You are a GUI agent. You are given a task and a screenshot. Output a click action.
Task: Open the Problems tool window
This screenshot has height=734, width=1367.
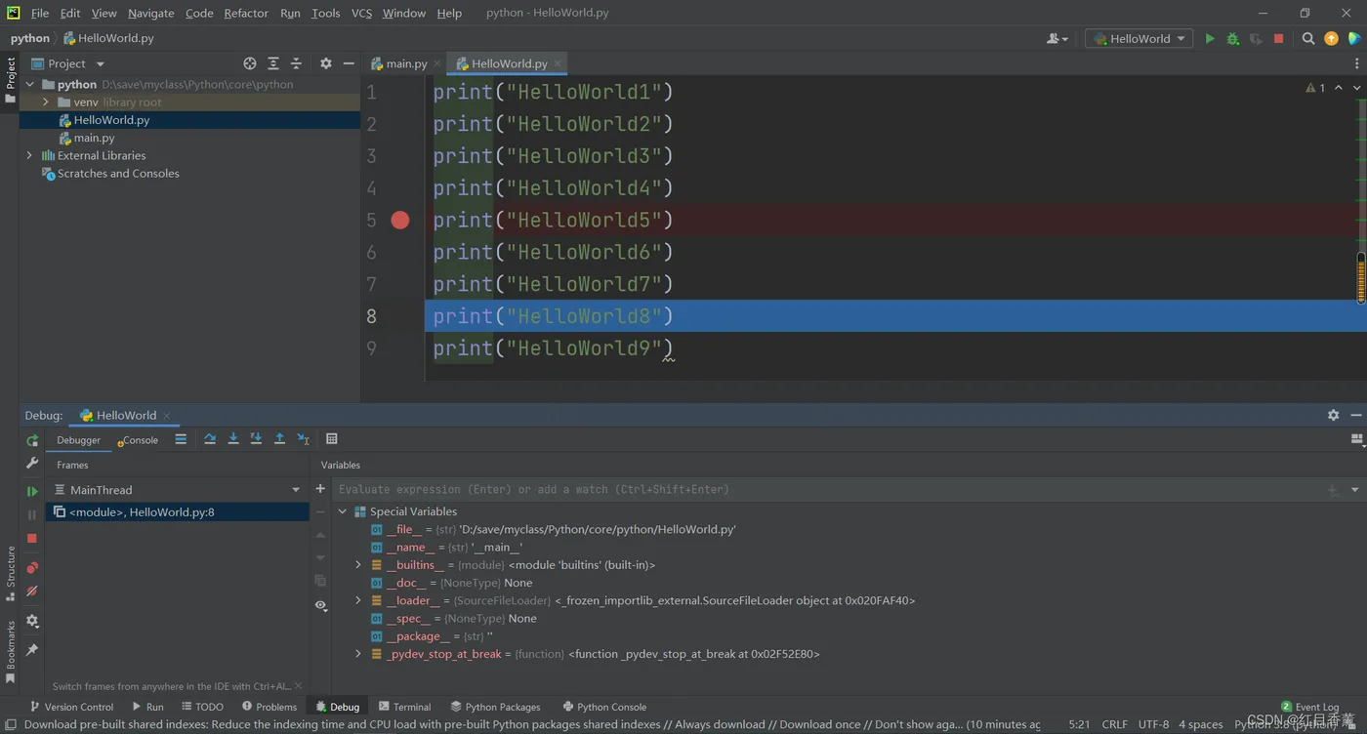pyautogui.click(x=269, y=707)
